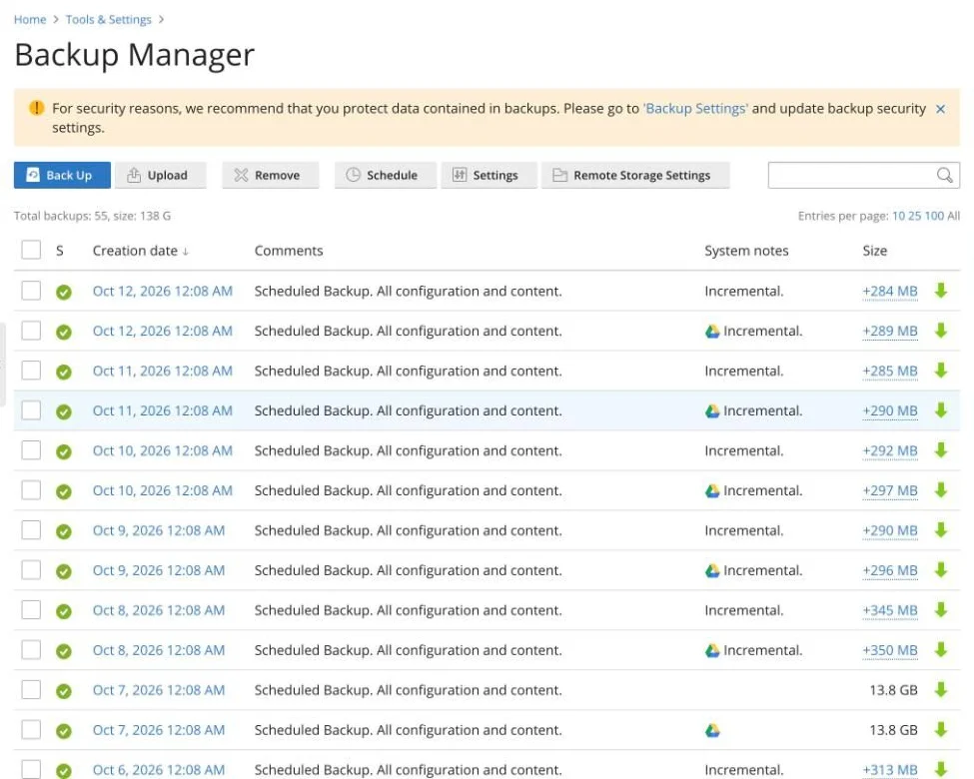Go to Home breadcrumb
Viewport: 974px width, 779px height.
click(x=30, y=19)
